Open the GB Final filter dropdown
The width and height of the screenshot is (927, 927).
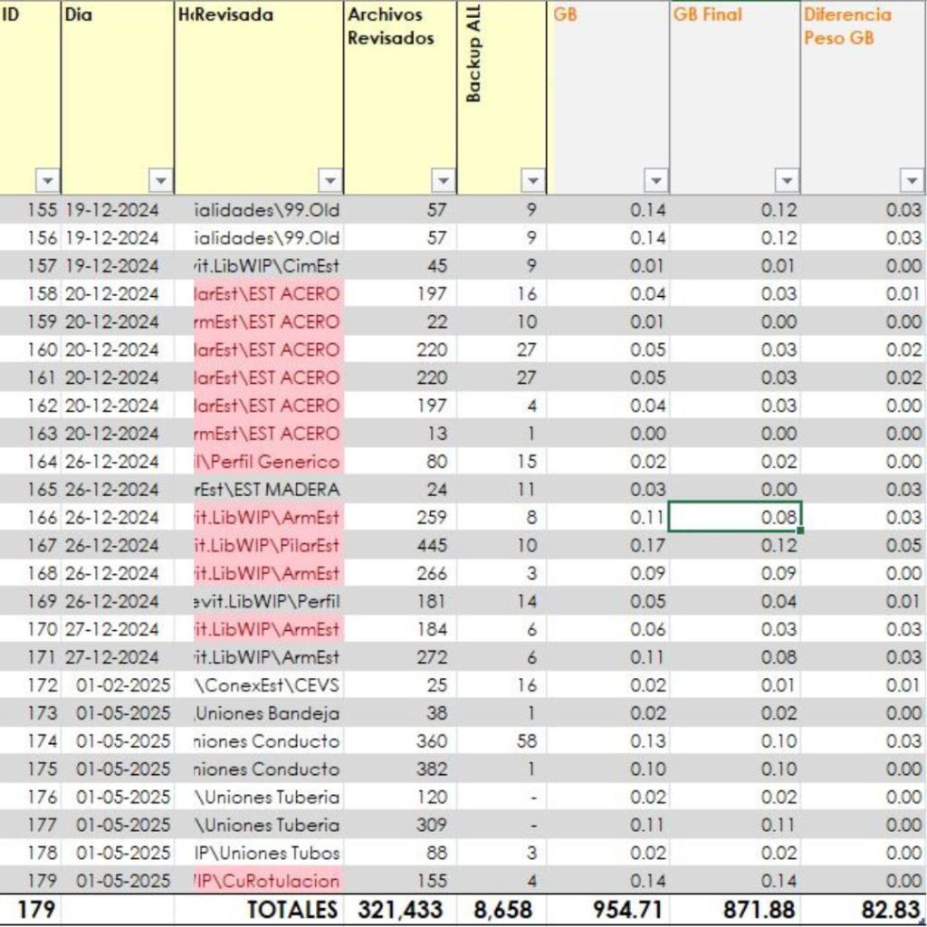point(787,181)
